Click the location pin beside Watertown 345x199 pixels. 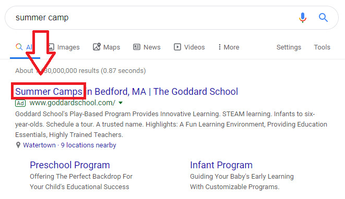pos(18,145)
